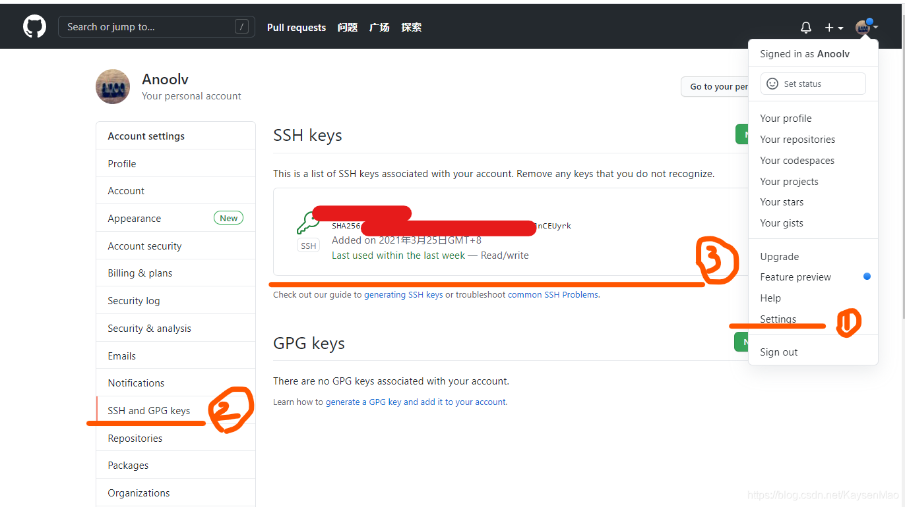This screenshot has width=905, height=507.
Task: Open Your projects from user menu
Action: [x=813, y=182]
